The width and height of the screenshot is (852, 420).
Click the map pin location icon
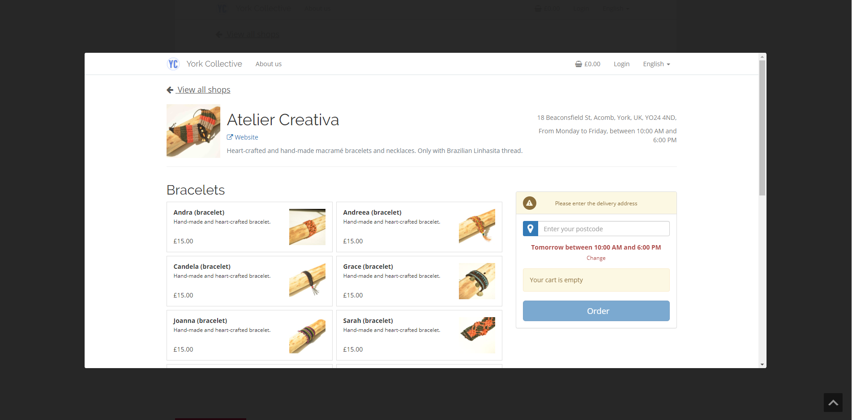point(531,229)
